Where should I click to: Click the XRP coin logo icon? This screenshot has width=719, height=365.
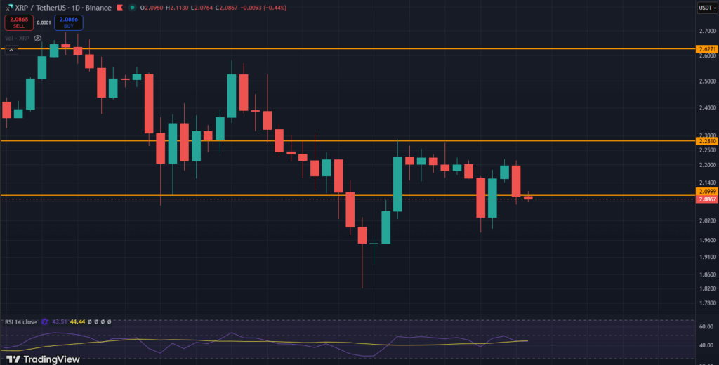point(10,7)
